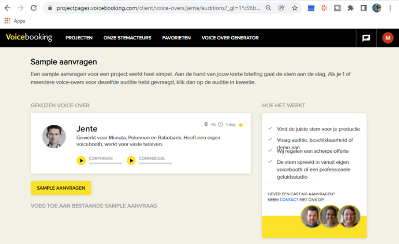Viewport: 399px width, 244px height.
Task: Click the 'Sample aanvragen' page title
Action: point(63,62)
